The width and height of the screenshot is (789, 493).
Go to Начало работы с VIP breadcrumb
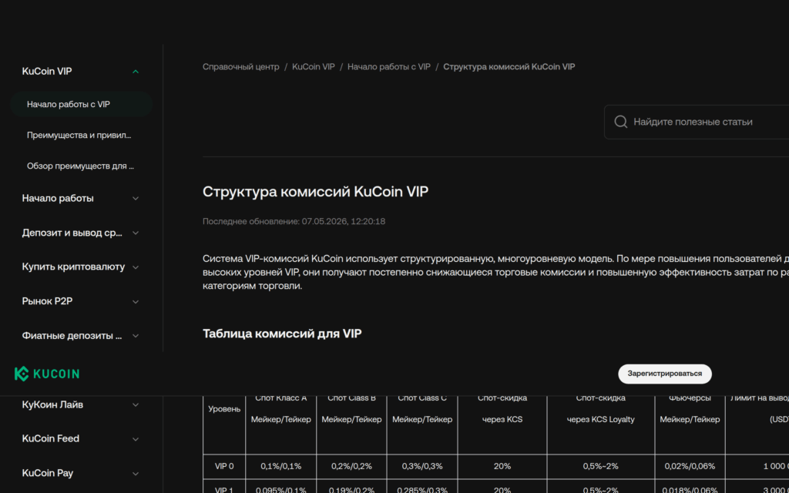389,66
